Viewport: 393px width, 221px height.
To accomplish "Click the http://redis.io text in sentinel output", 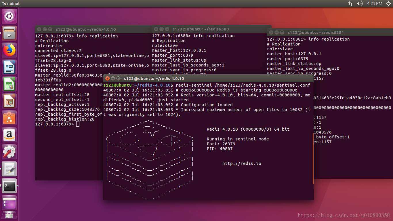I will coord(242,163).
